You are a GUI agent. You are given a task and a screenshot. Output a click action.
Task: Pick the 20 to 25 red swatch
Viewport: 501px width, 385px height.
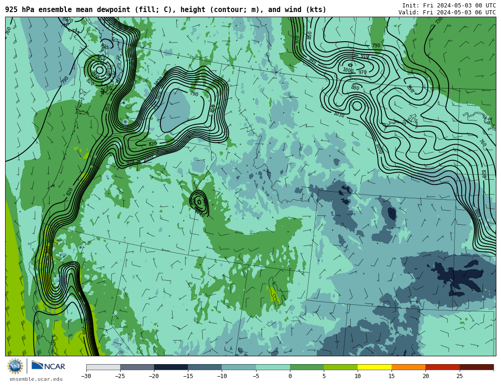(443, 367)
